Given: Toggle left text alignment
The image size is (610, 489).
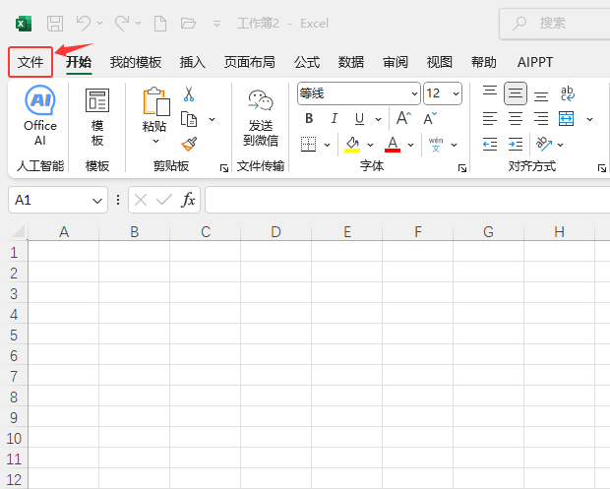Looking at the screenshot, I should tap(490, 119).
